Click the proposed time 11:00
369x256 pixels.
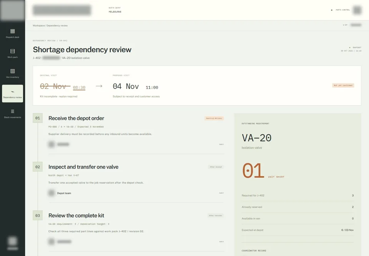[x=152, y=88]
